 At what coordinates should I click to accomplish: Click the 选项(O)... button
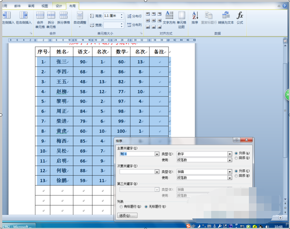pyautogui.click(x=127, y=215)
